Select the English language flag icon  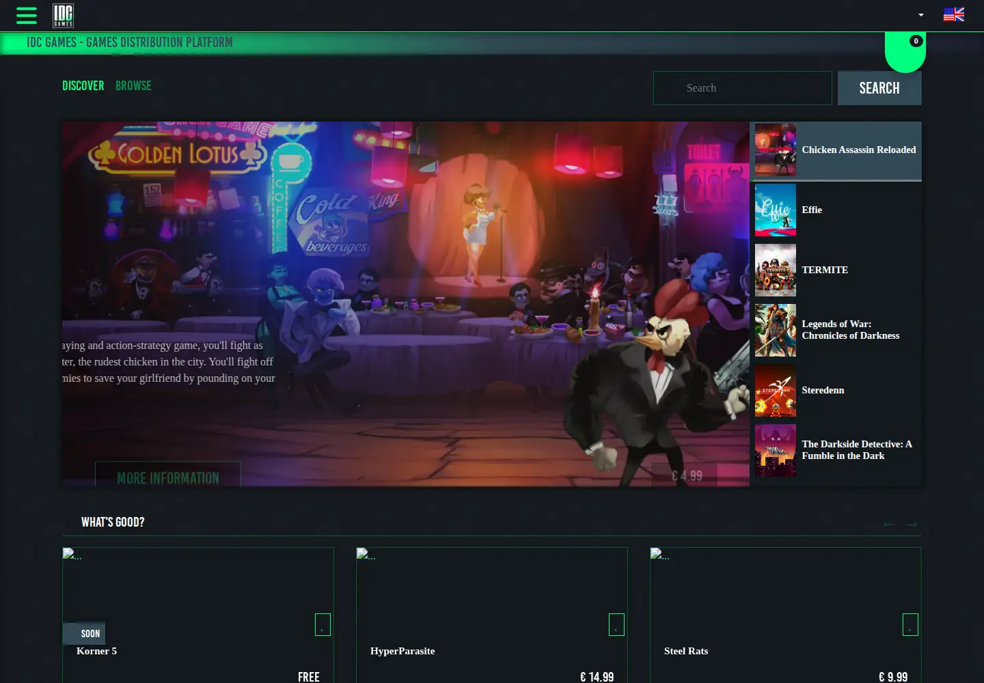coord(953,14)
